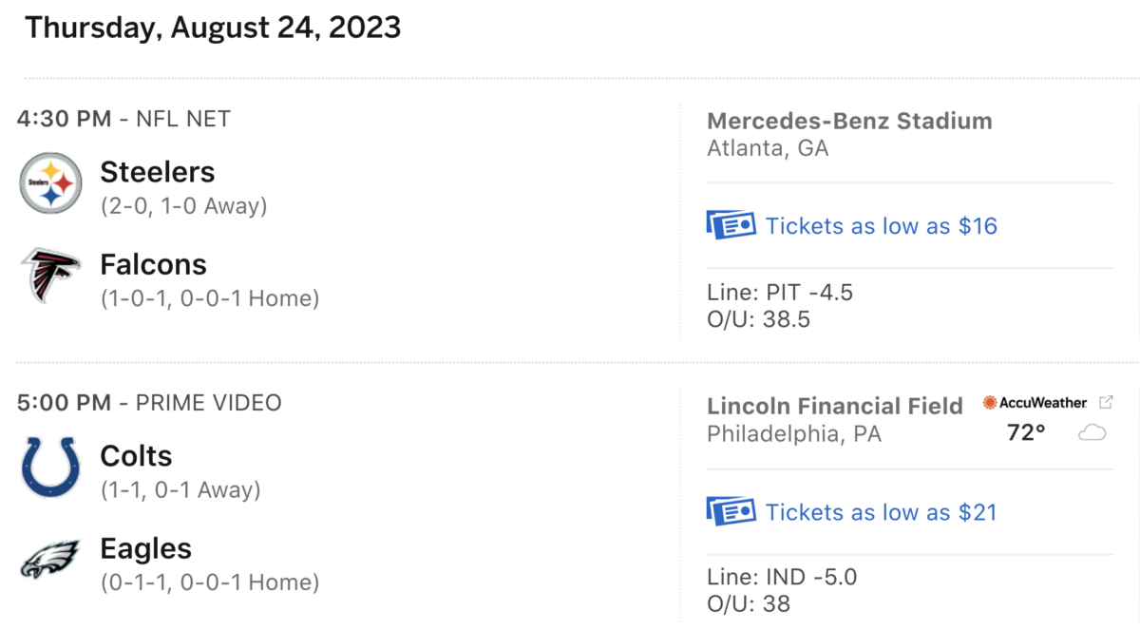The image size is (1140, 630).
Task: Select the Eagles team name
Action: [145, 548]
